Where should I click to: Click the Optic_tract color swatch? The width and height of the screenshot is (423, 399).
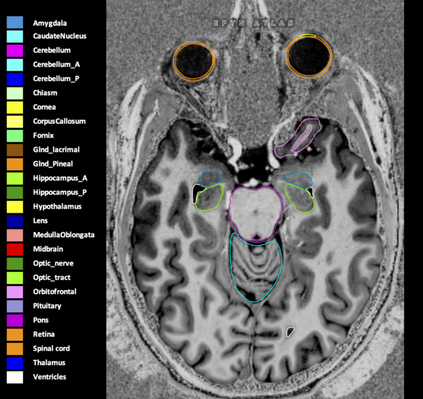pos(15,278)
